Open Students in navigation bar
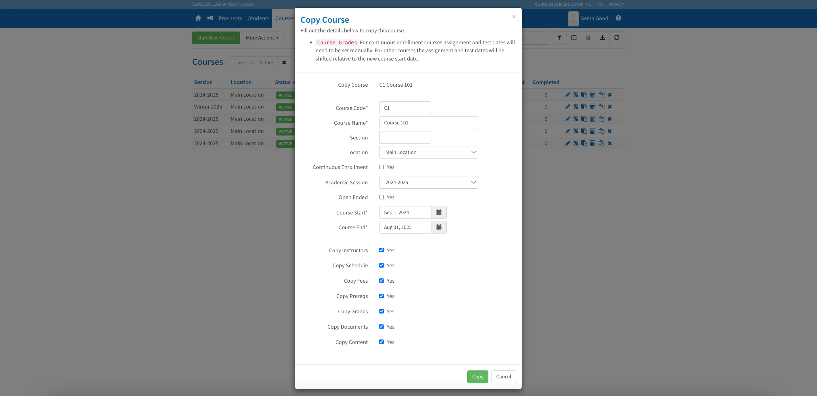Viewport: 817px width, 396px height. click(258, 18)
